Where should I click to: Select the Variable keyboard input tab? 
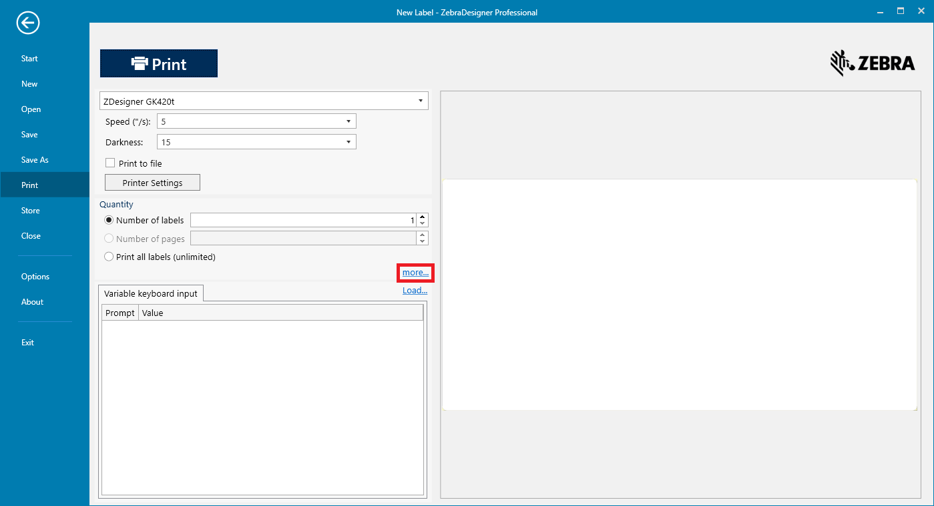pos(151,293)
